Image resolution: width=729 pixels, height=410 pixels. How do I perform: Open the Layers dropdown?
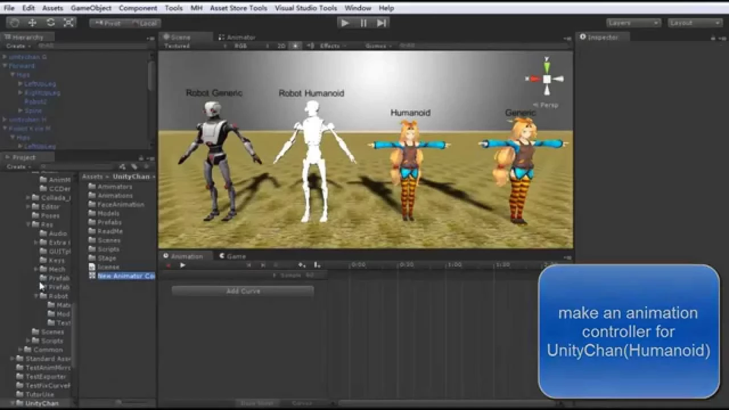point(633,23)
